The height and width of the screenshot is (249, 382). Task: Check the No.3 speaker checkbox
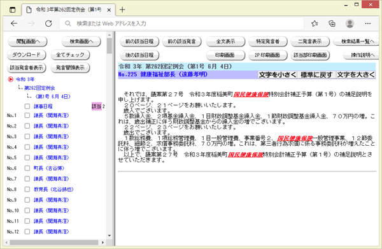(x=27, y=136)
